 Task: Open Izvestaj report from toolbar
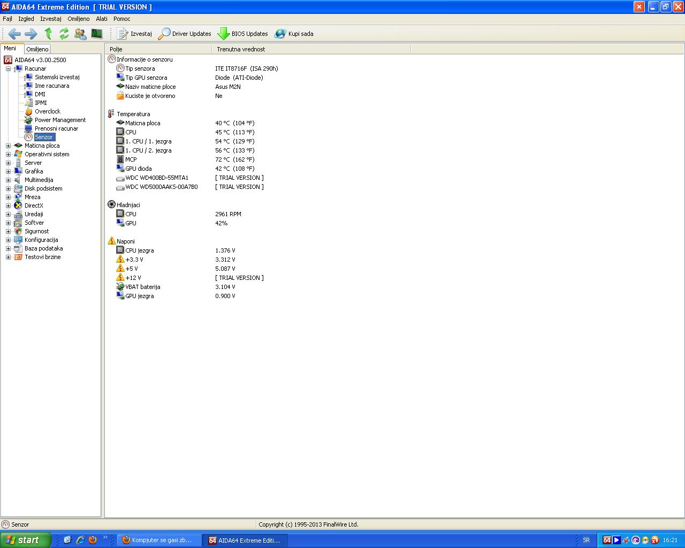point(134,34)
